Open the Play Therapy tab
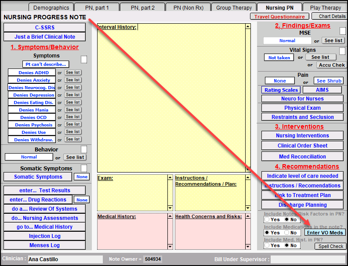The image size is (348, 266). [325, 7]
